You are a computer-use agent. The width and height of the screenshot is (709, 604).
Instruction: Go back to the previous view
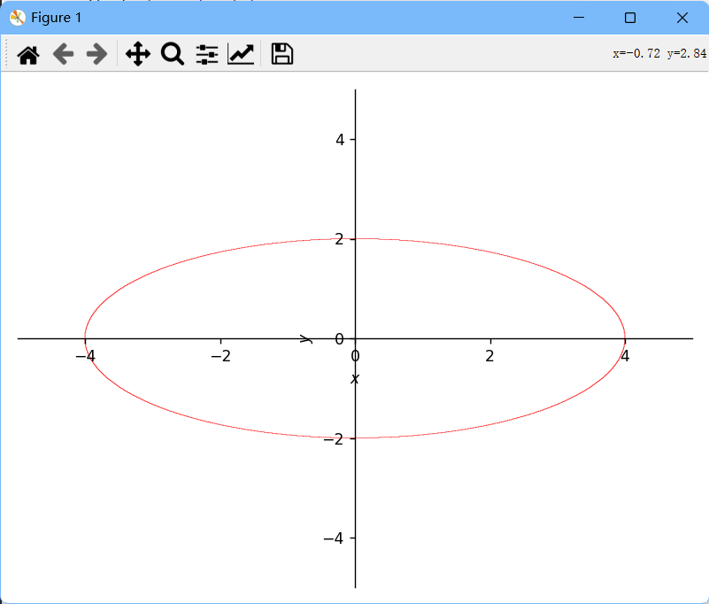pos(64,54)
